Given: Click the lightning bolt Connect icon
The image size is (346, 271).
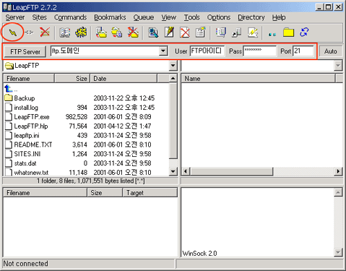Looking at the screenshot, I should click(12, 32).
